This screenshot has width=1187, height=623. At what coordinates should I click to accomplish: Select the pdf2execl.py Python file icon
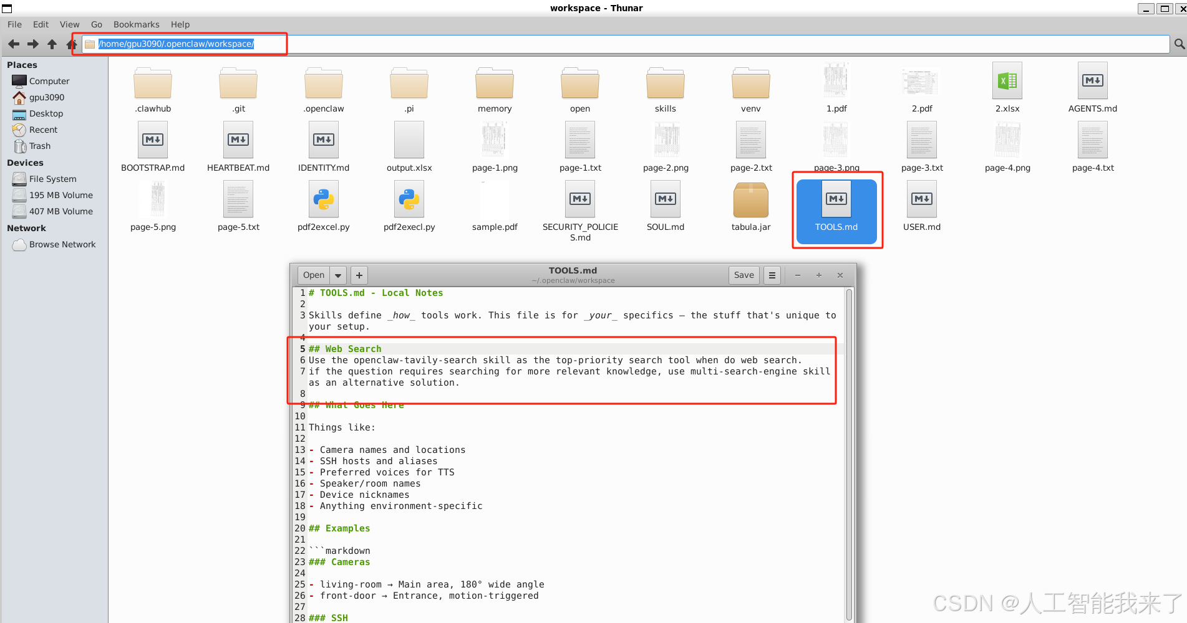[x=409, y=199]
